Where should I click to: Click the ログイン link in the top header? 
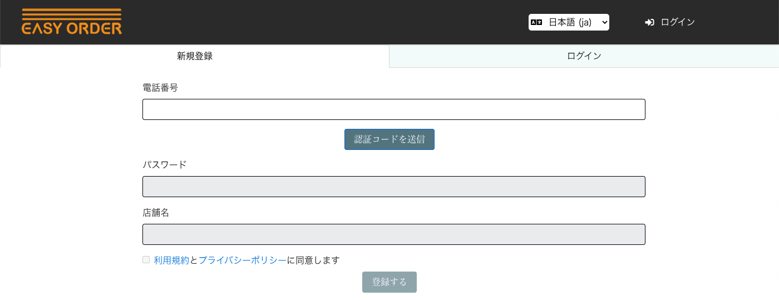coord(678,22)
